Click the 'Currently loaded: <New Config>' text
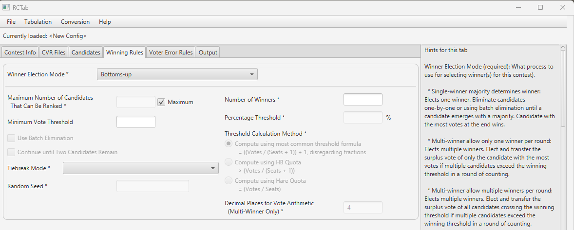Image resolution: width=574 pixels, height=230 pixels. 45,36
